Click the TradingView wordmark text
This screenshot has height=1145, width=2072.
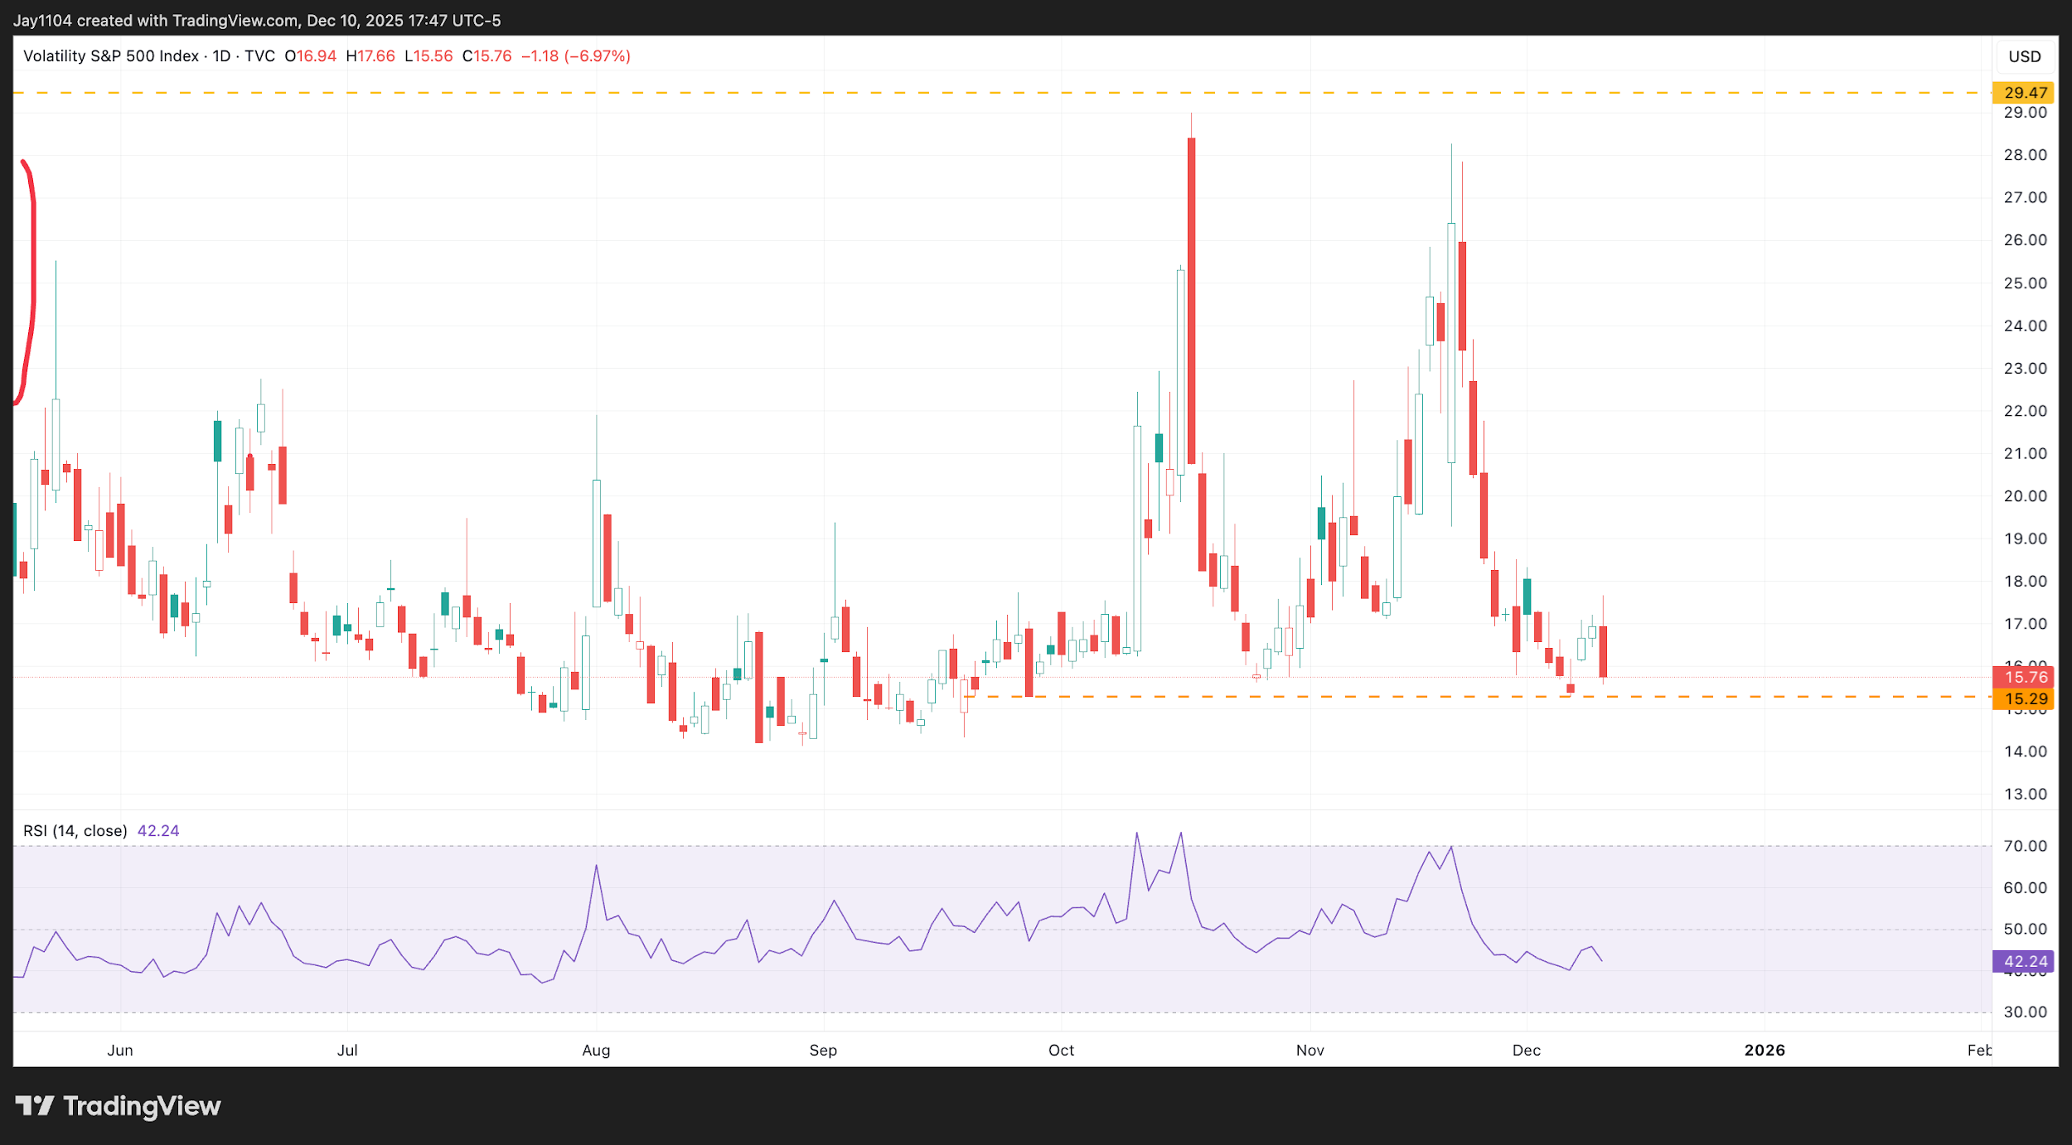pos(142,1105)
